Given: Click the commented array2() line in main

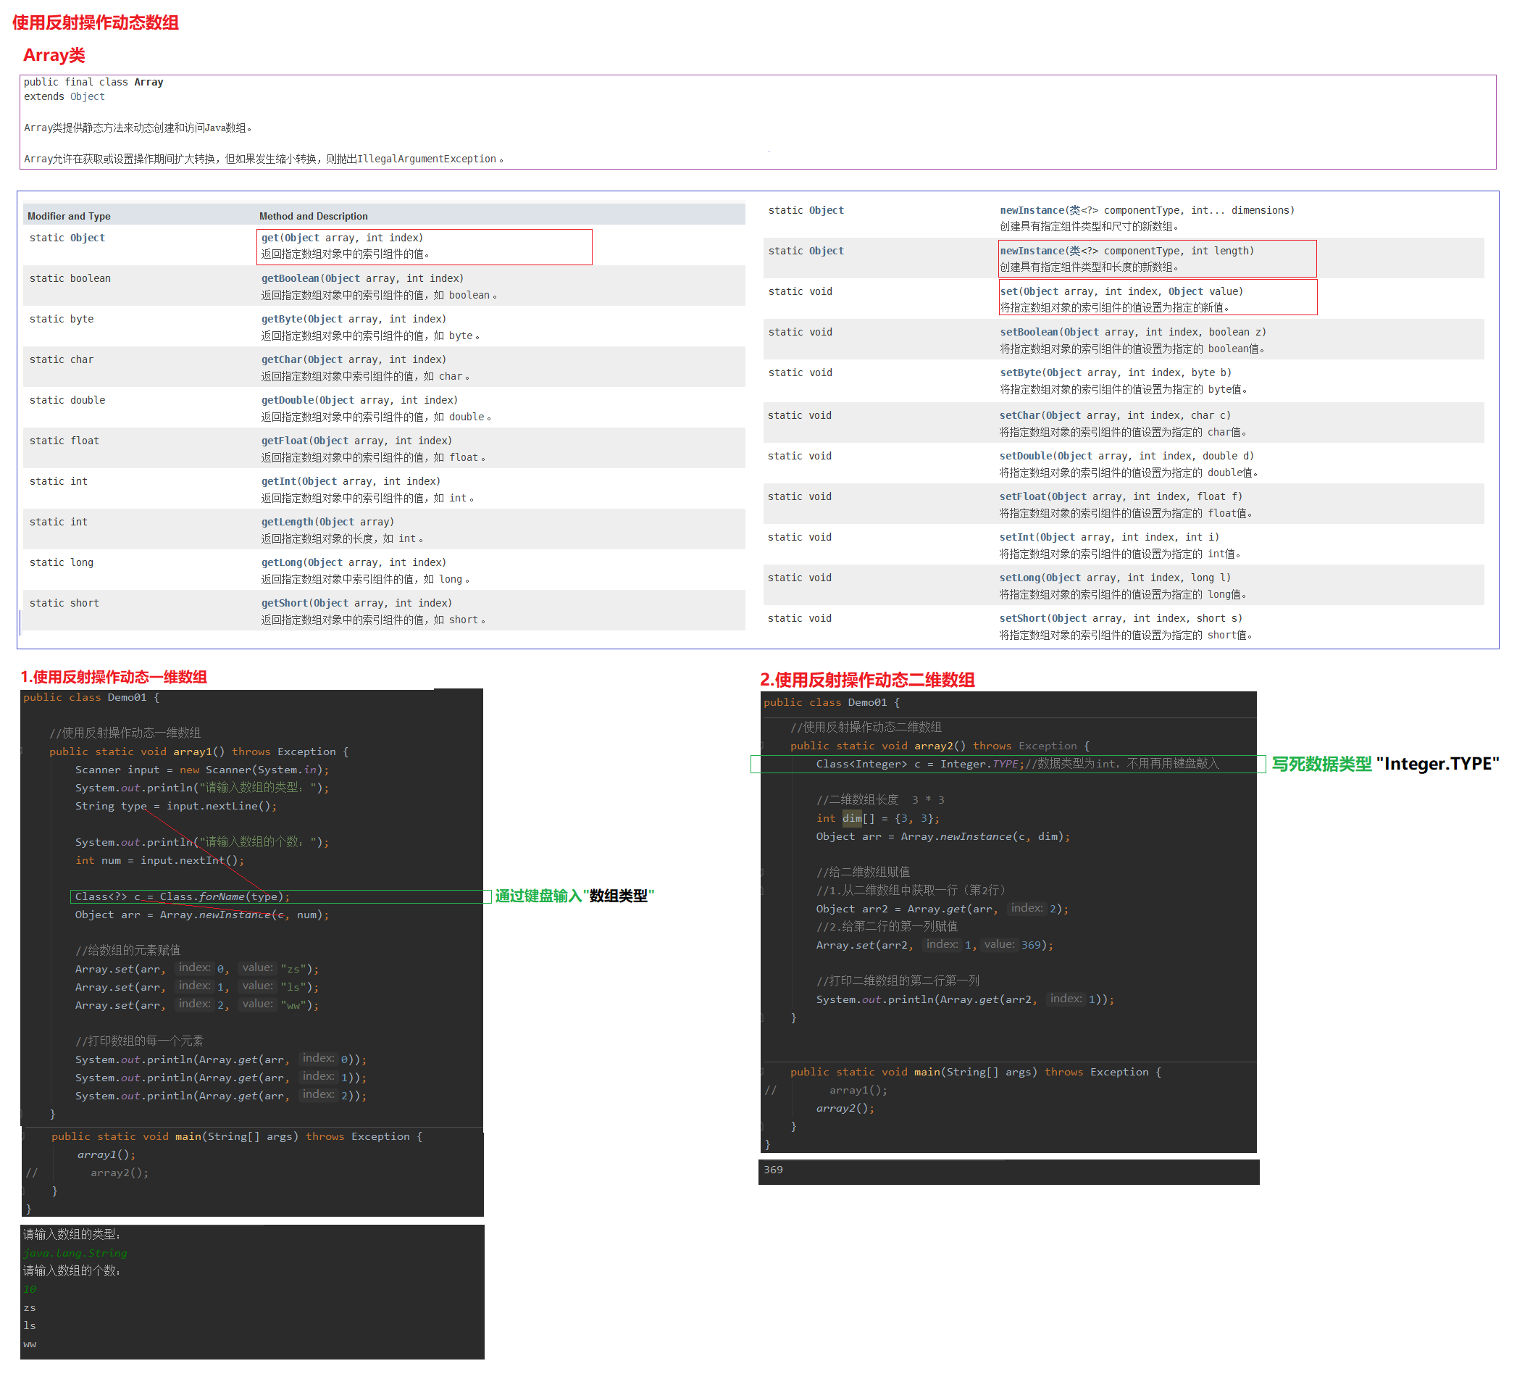Looking at the screenshot, I should click(x=120, y=1173).
